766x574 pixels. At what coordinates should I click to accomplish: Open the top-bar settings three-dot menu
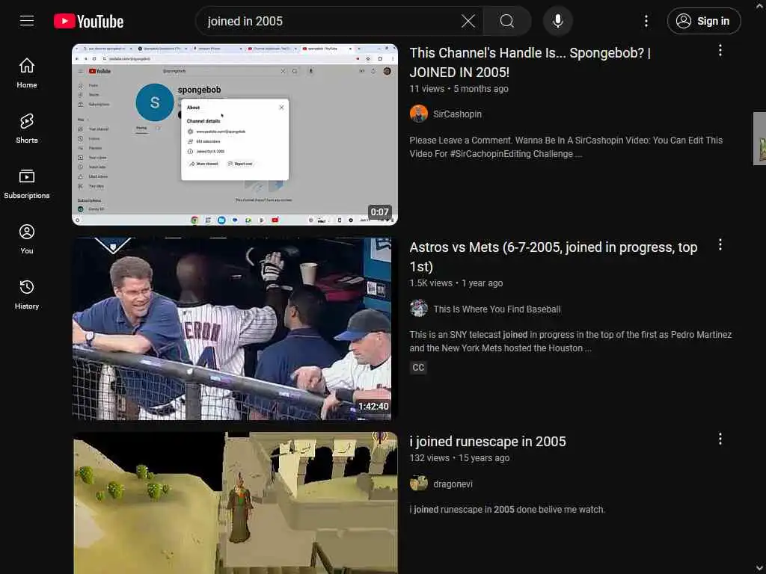646,21
